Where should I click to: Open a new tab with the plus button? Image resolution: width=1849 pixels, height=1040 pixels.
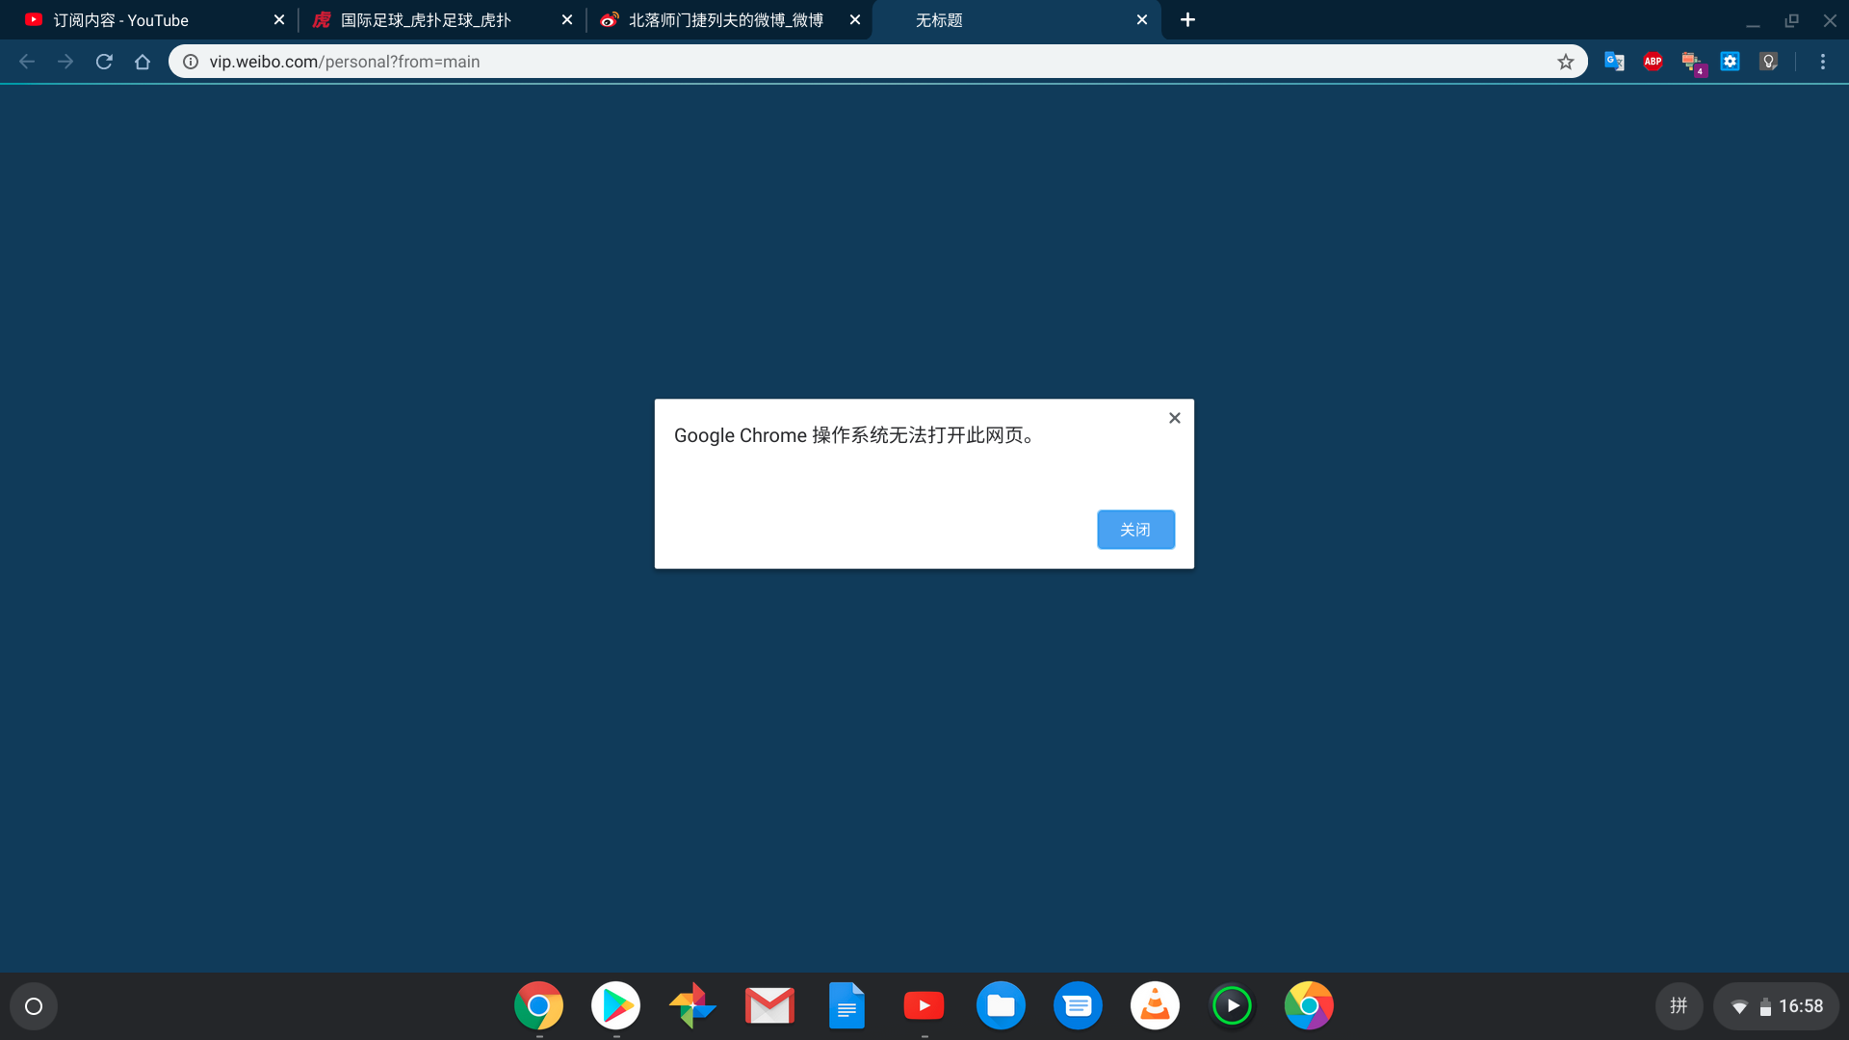pos(1187,20)
